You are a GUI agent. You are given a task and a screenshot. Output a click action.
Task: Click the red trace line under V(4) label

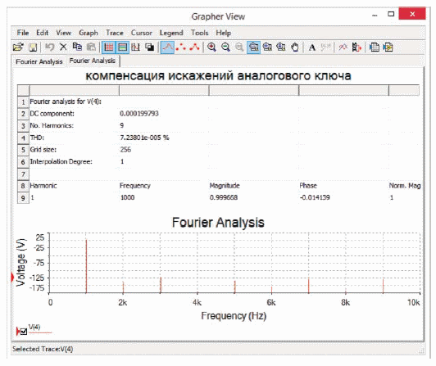coord(40,332)
